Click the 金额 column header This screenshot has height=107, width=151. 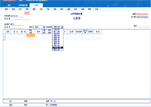[71, 32]
